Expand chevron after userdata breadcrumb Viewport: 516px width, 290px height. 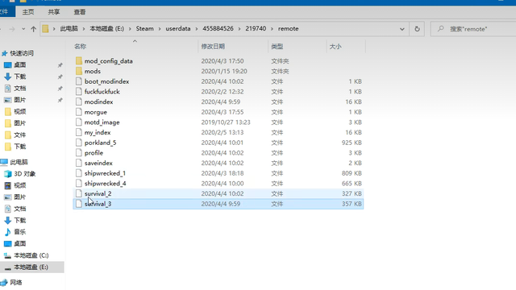[x=197, y=29]
